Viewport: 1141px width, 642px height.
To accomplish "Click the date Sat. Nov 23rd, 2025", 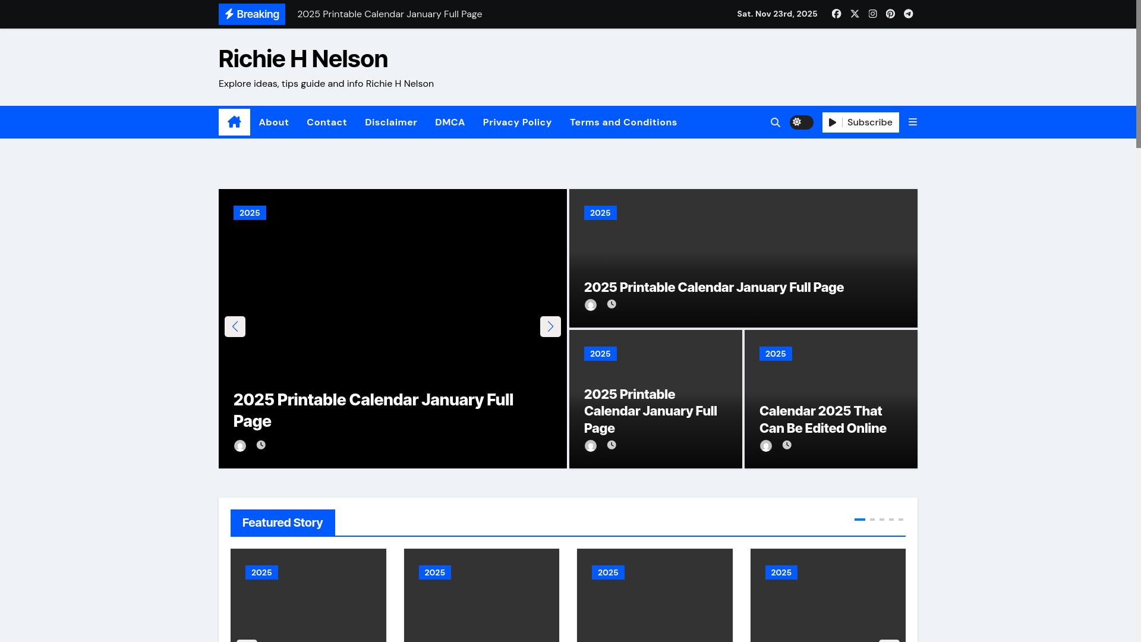I will pyautogui.click(x=777, y=14).
